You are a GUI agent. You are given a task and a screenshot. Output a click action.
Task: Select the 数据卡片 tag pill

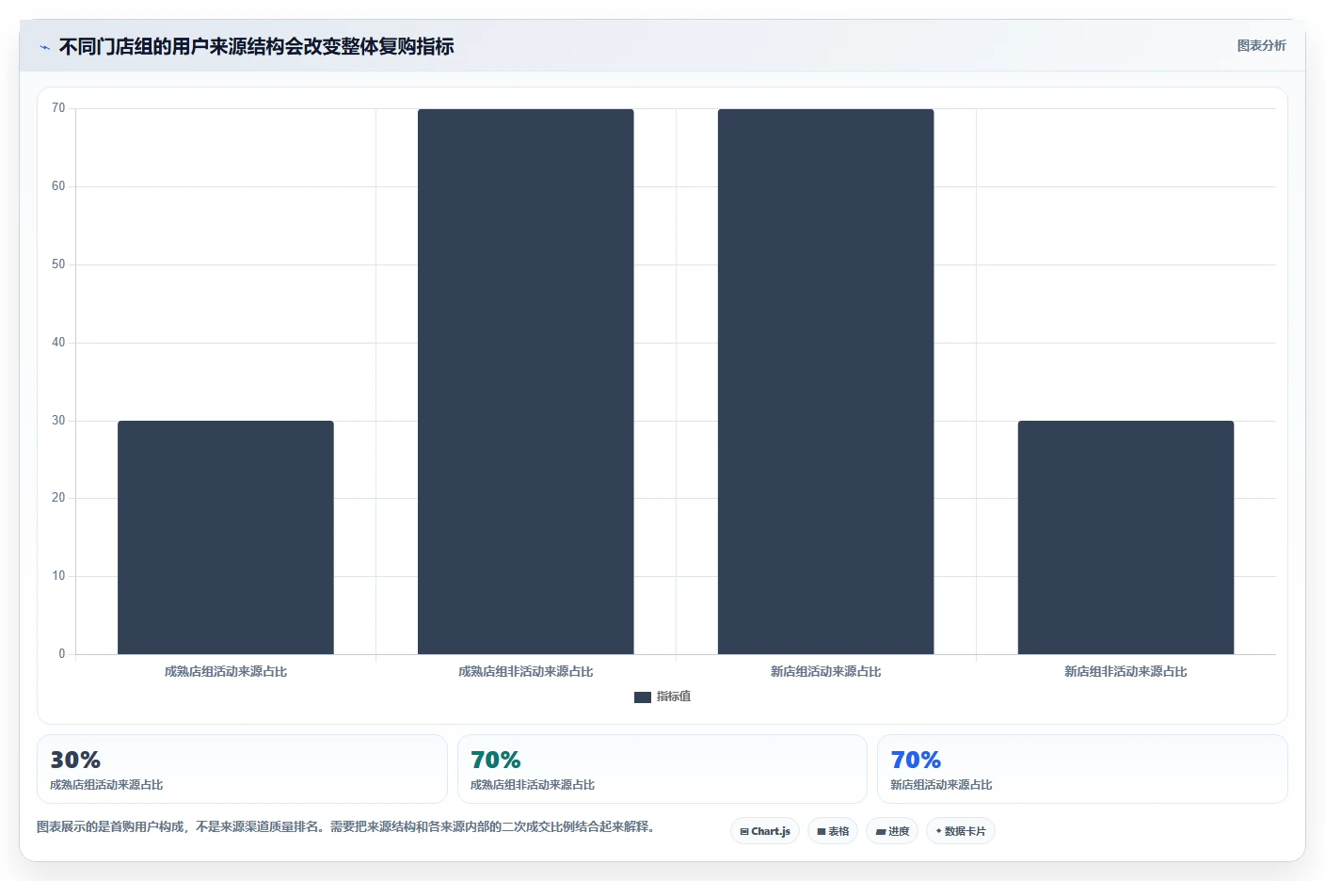point(961,831)
